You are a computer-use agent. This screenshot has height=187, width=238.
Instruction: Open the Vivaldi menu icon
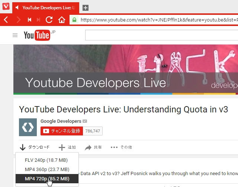tap(6, 6)
